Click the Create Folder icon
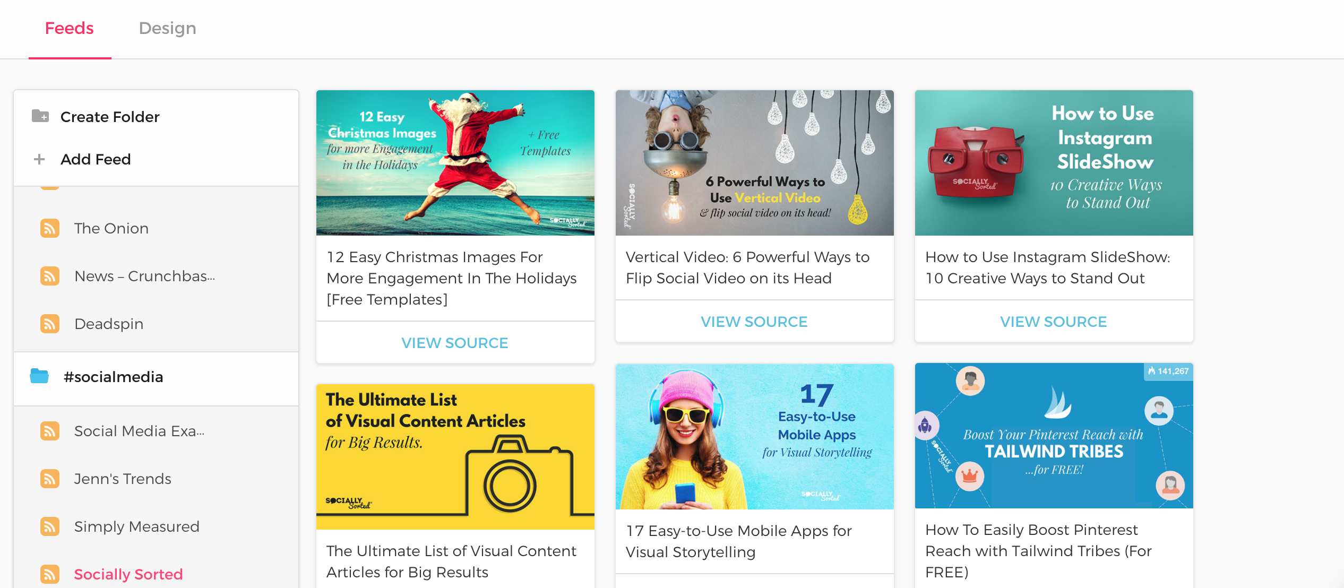Screen dimensions: 1344x588 click(40, 116)
